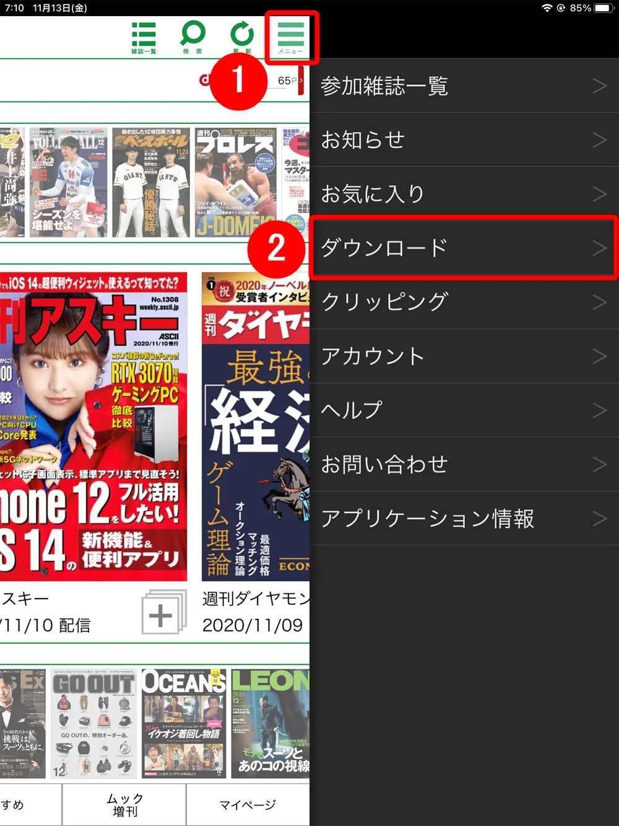Tap the hamburger menu (メニュー) icon
Viewport: 619px width, 826px height.
tap(291, 37)
